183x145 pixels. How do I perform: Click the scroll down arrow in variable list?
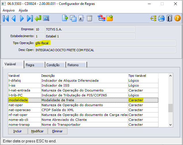pos(170,125)
